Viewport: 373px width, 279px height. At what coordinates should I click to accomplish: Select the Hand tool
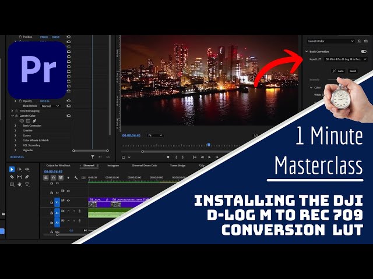19,184
